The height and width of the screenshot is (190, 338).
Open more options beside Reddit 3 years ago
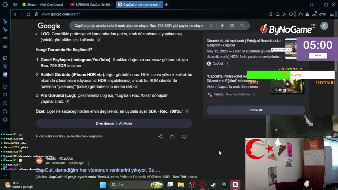88,163
